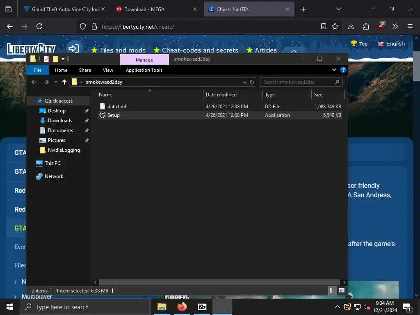Open NvidiaLogging folder in navigation pane
The image size is (420, 315).
point(64,150)
